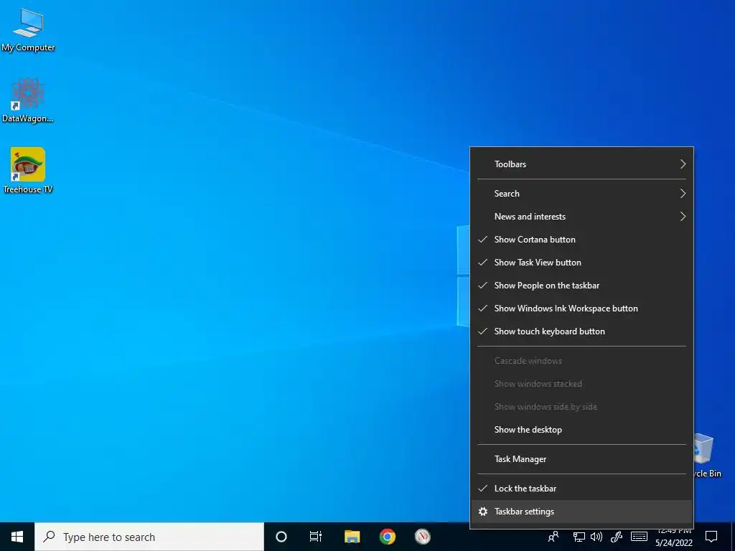
Task: Expand the Toolbars submenu
Action: (x=581, y=164)
